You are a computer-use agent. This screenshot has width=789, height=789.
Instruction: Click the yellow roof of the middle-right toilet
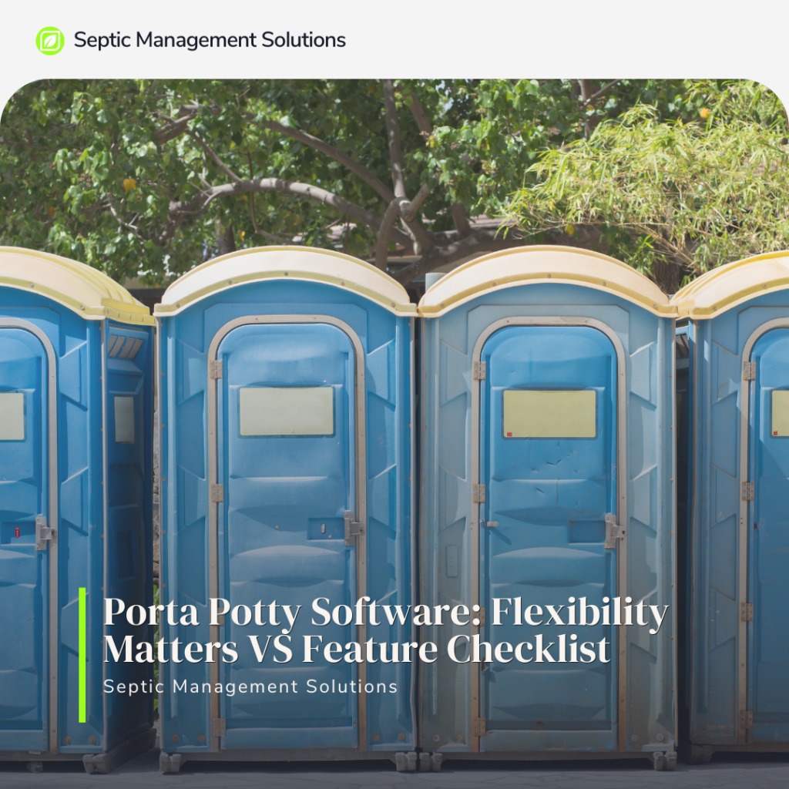[547, 280]
